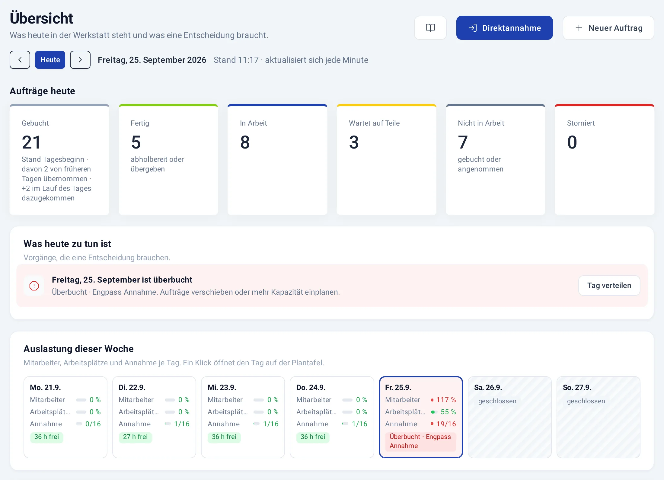Viewport: 664px width, 480px height.
Task: Click the Stand 11:17 refresh status text
Action: point(291,60)
